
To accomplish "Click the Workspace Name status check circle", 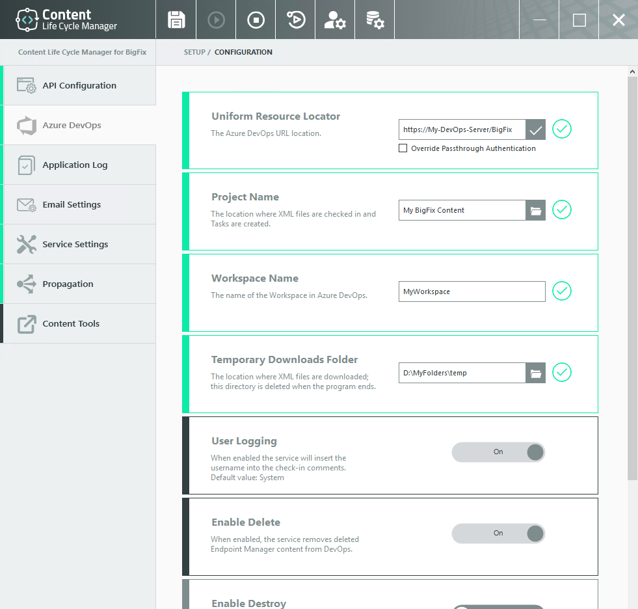I will click(x=562, y=291).
